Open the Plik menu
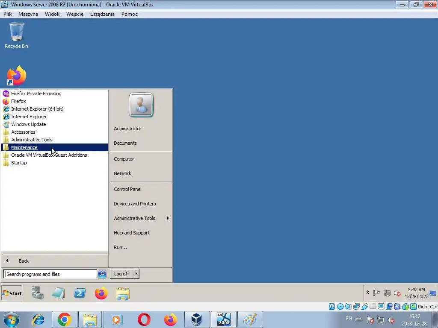438x328 pixels. pyautogui.click(x=8, y=14)
